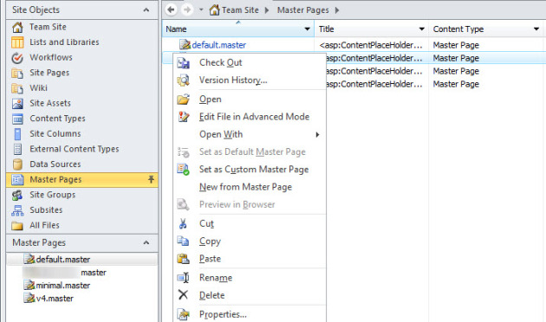546x322 pixels.
Task: Expand the Open With submenu arrow
Action: (x=317, y=134)
